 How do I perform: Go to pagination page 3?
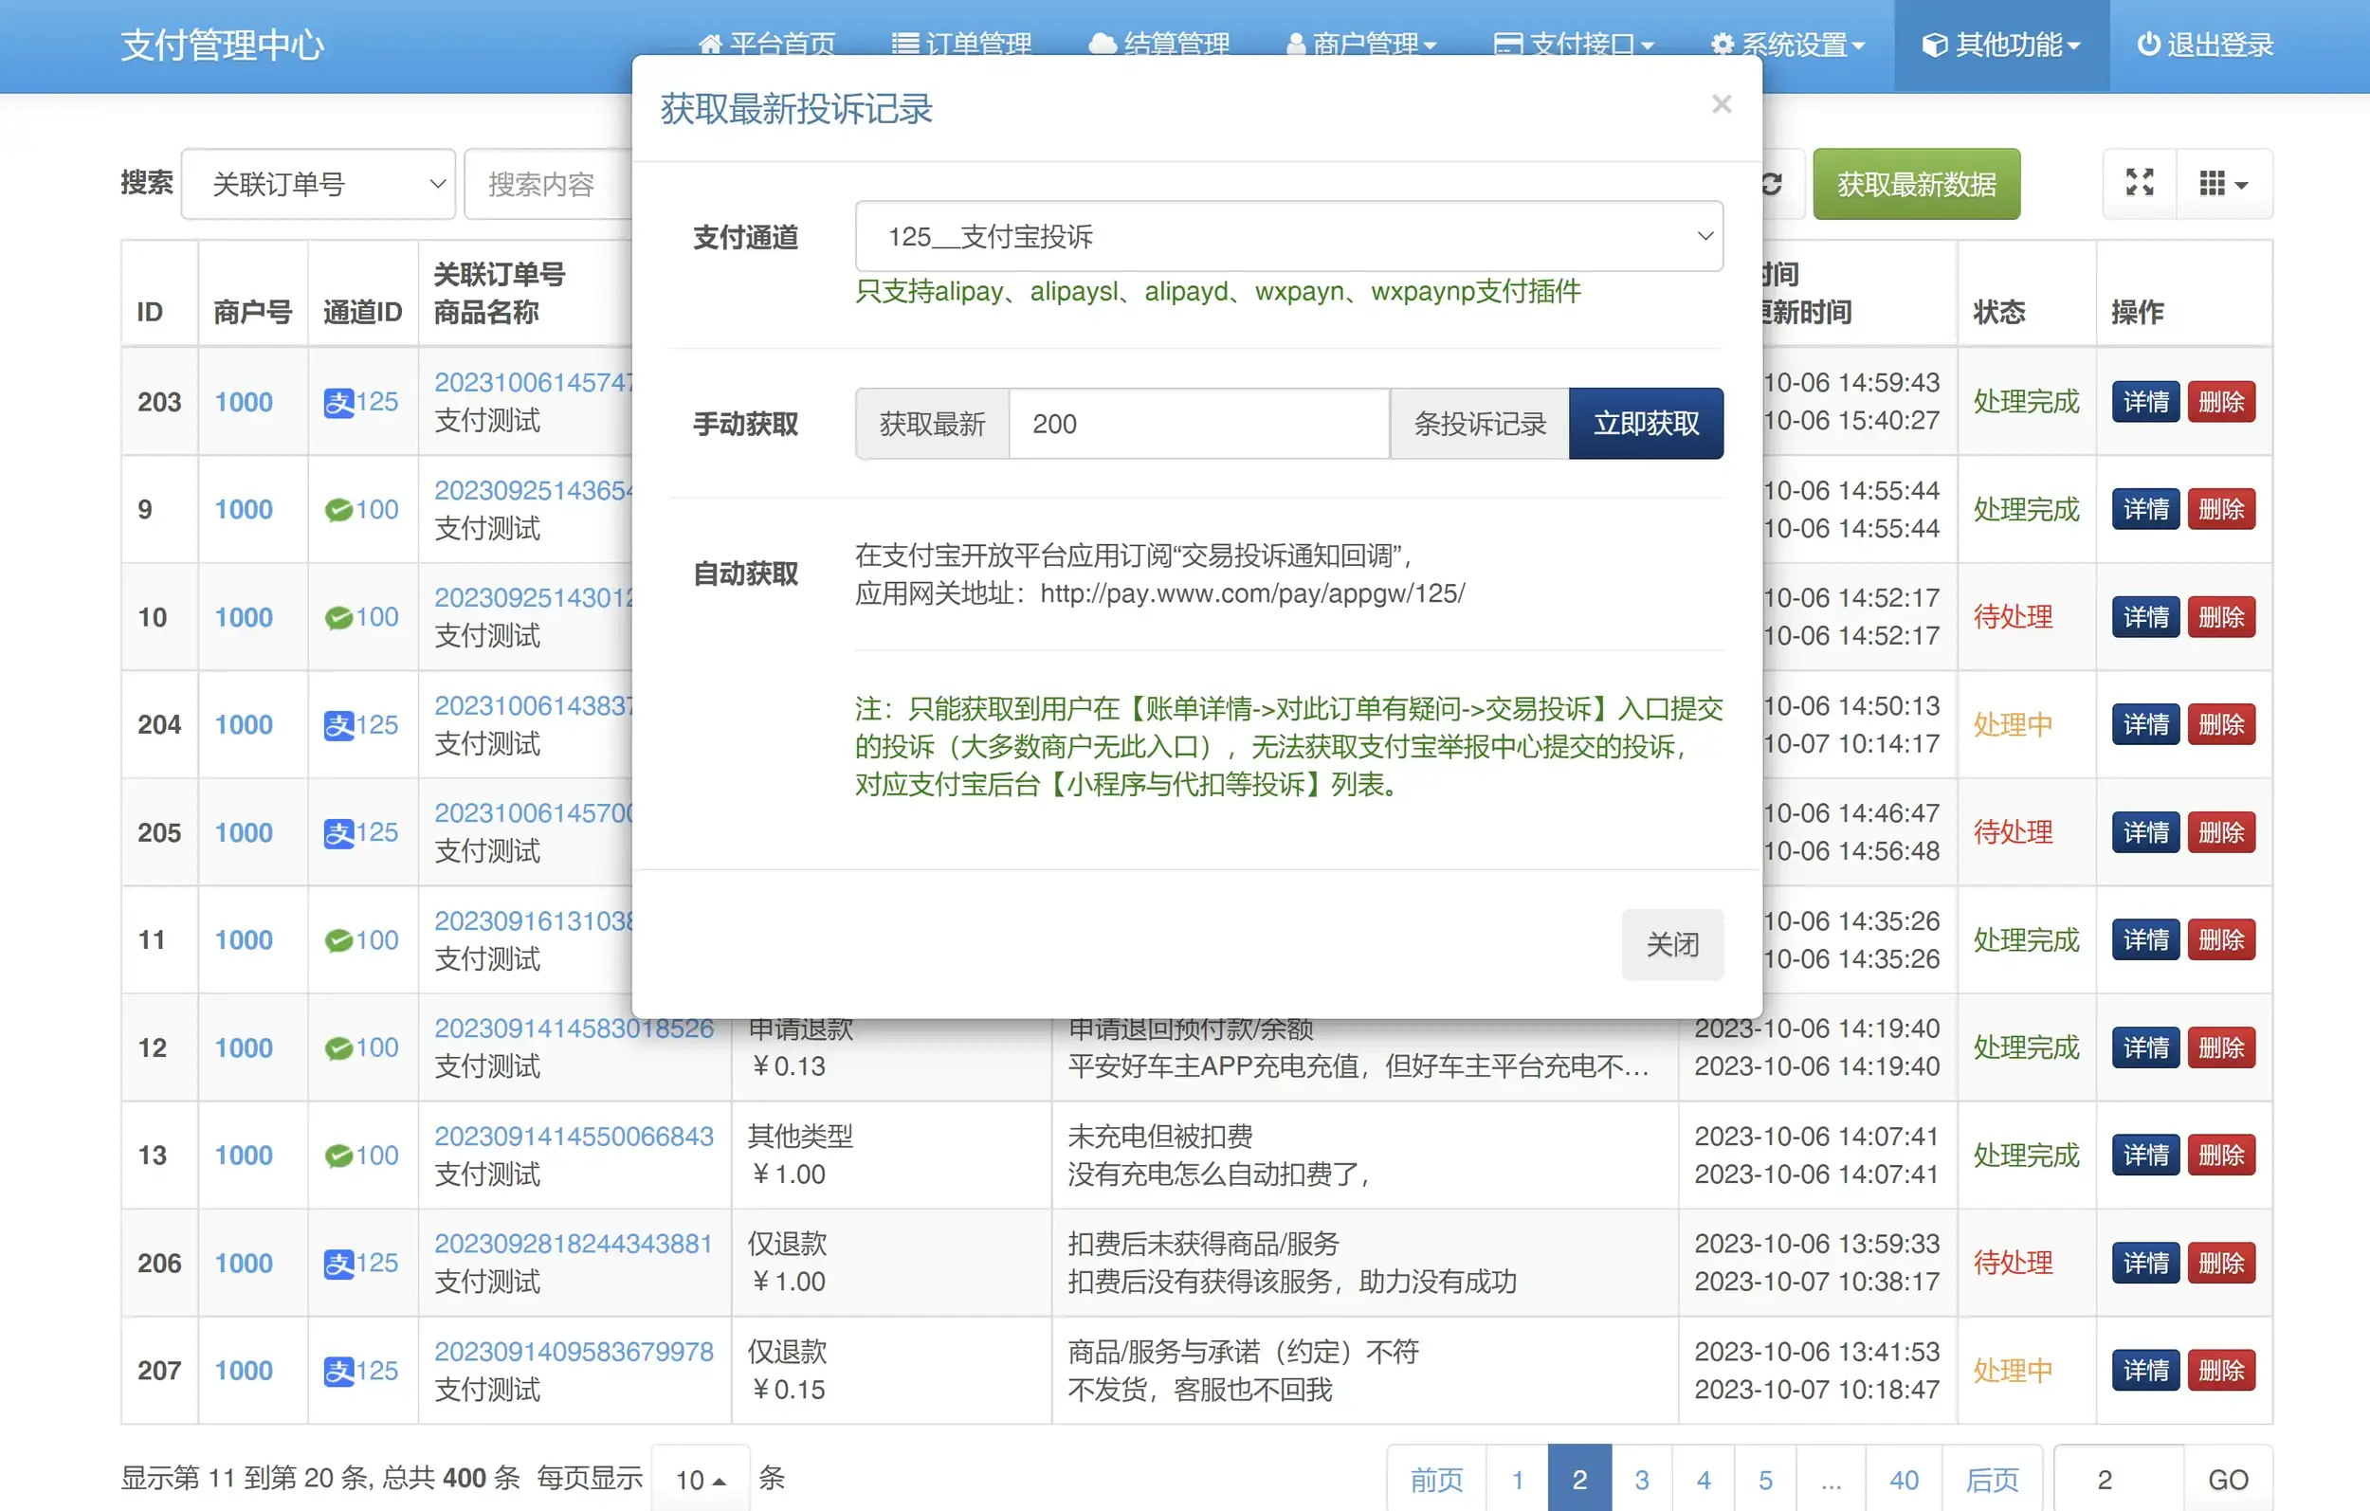point(1642,1479)
